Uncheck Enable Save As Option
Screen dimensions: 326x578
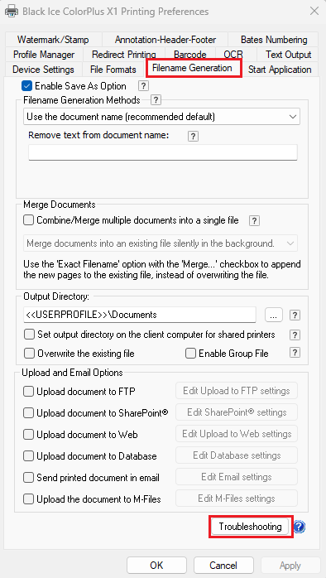pos(26,86)
